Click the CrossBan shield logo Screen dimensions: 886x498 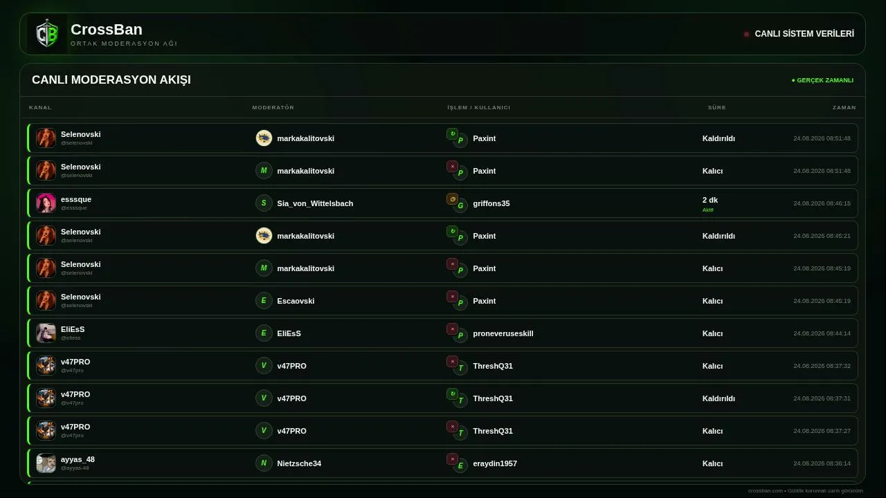pyautogui.click(x=47, y=33)
